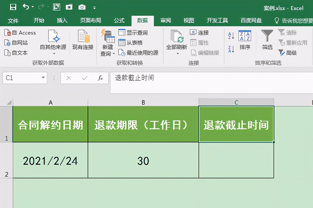
Task: Switch to the 公式 ribbon tab
Action: tap(119, 20)
